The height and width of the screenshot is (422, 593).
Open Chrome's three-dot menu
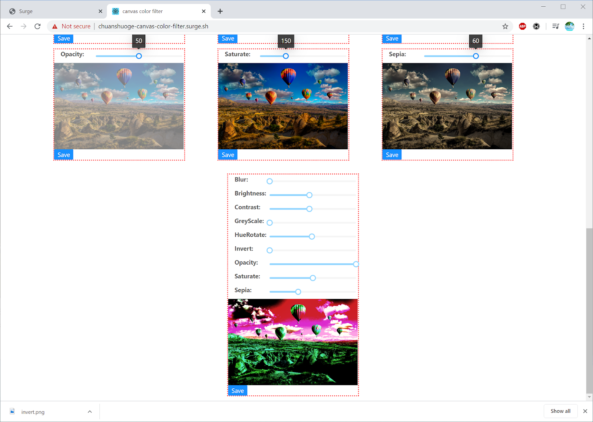584,26
